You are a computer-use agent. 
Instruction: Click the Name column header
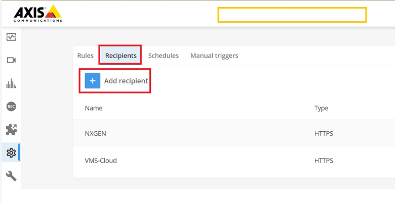94,108
